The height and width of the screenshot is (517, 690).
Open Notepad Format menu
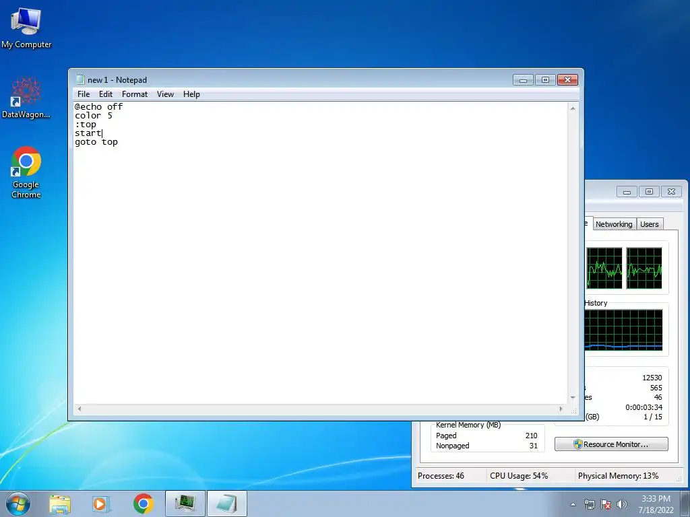click(135, 94)
